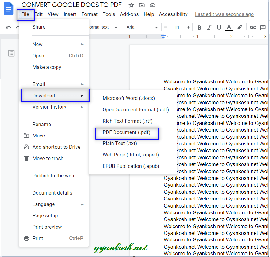The width and height of the screenshot is (270, 257).
Task: Click the Move to trash icon
Action: pyautogui.click(x=26, y=158)
